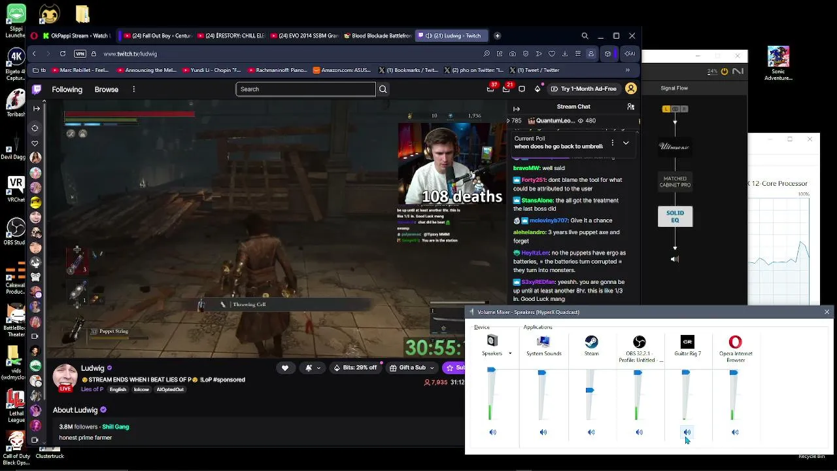Open the Following page on Twitch
The height and width of the screenshot is (471, 837).
67,90
